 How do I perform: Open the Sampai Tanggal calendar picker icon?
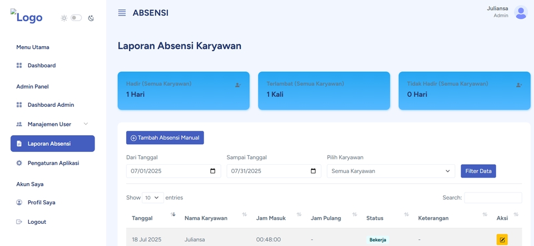point(313,171)
